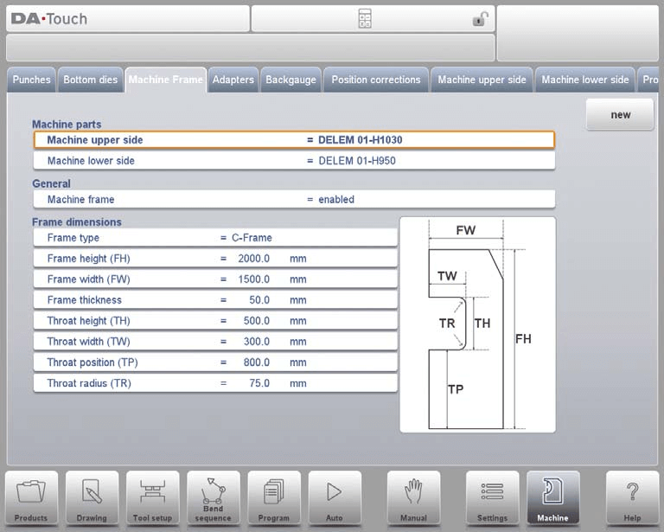Viewport: 664px width, 532px height.
Task: Select the Machine Frame tab
Action: (166, 80)
